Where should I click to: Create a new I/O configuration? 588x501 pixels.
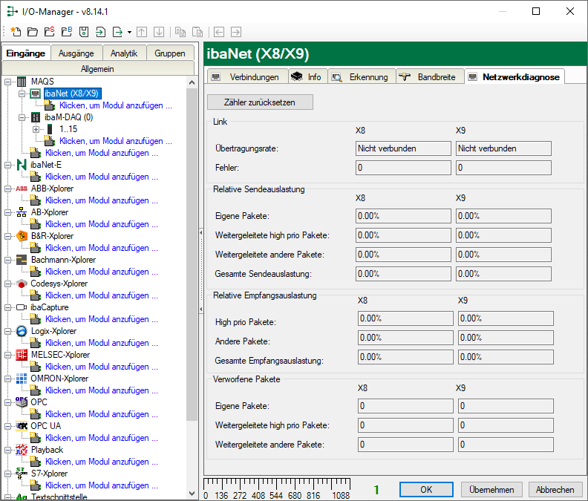click(16, 32)
